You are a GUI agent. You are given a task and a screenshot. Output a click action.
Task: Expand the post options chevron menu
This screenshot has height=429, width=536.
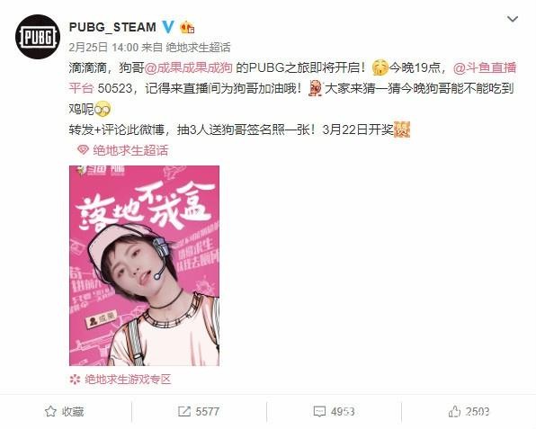(513, 19)
